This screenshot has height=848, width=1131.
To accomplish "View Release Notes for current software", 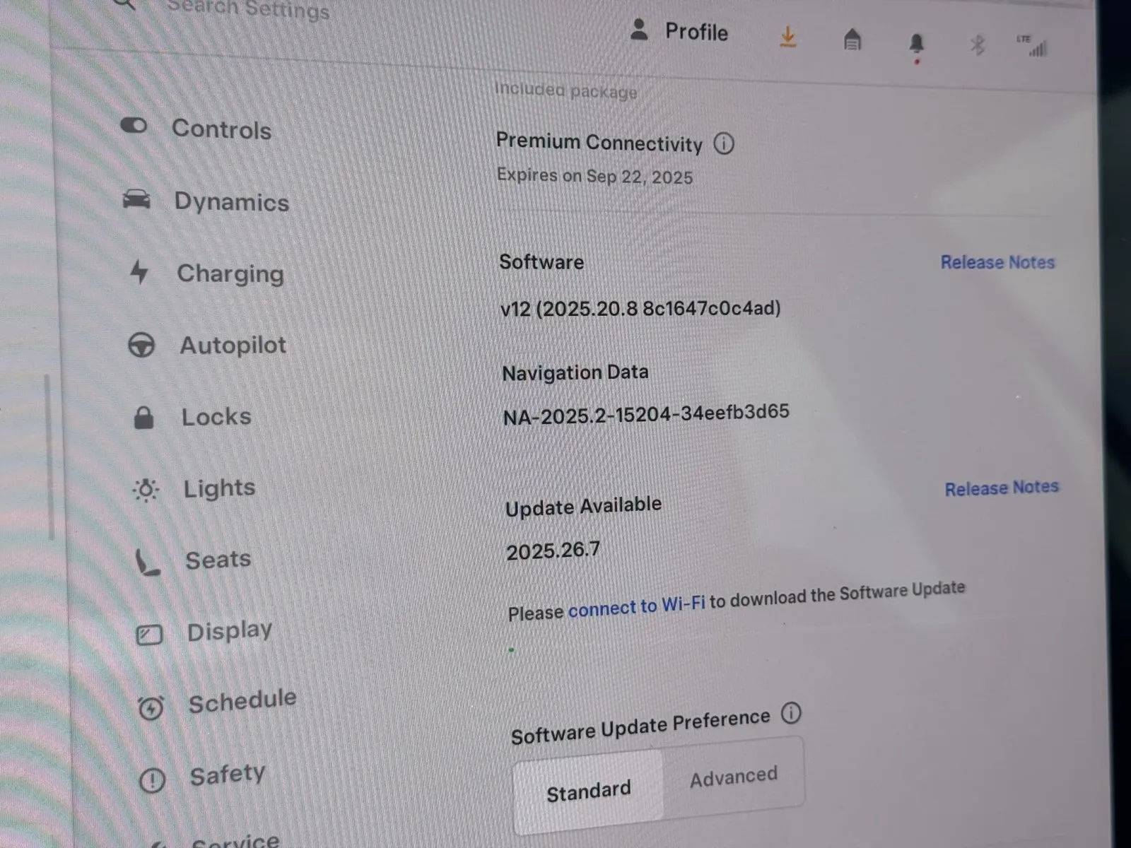I will [x=997, y=262].
